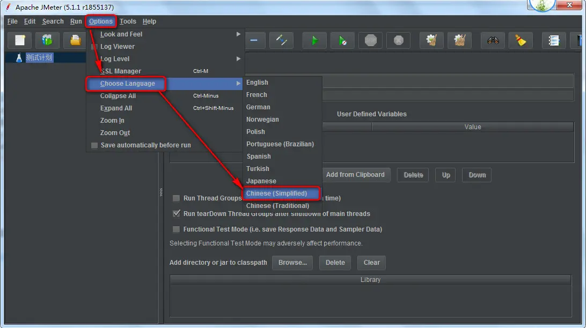The image size is (586, 328).
Task: Select Turkish language option
Action: click(282, 169)
